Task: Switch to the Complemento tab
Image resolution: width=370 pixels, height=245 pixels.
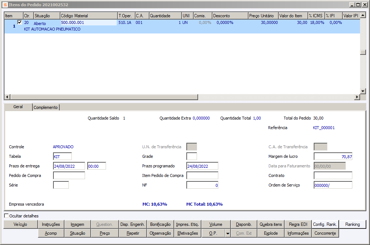Action: click(46, 107)
